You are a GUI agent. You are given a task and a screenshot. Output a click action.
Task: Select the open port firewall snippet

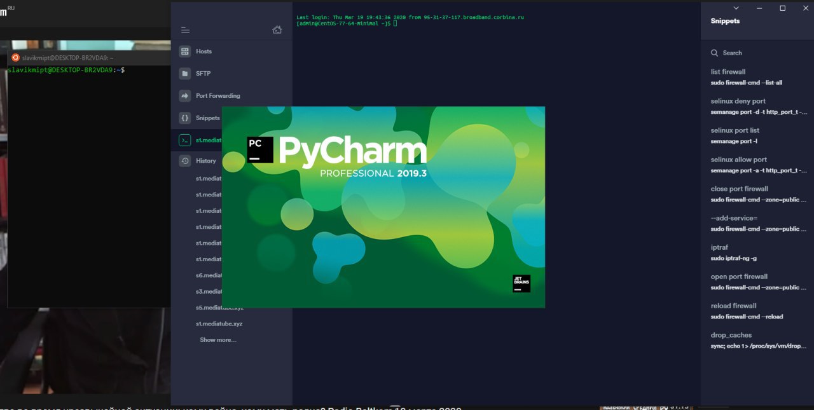coord(759,282)
